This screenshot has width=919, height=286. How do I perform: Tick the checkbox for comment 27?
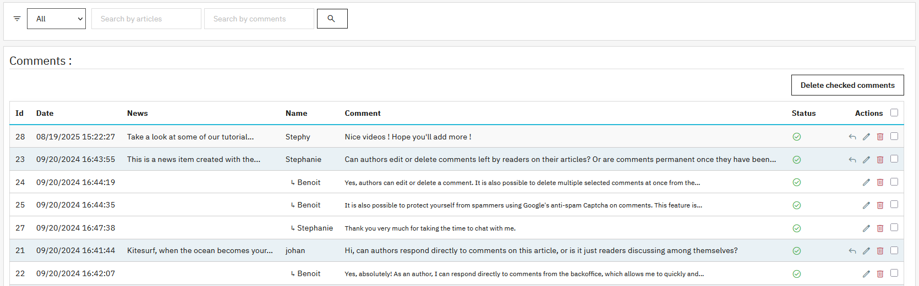pos(894,227)
